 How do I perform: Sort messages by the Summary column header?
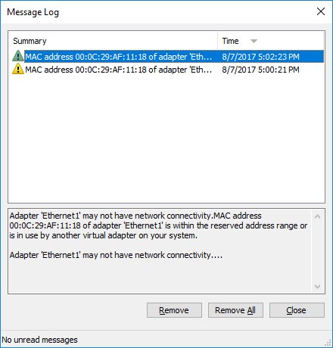(x=113, y=41)
